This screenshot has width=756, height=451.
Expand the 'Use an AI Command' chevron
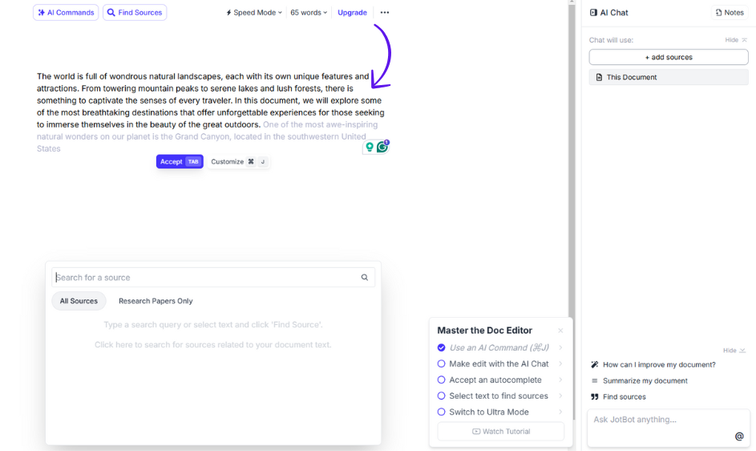click(560, 347)
